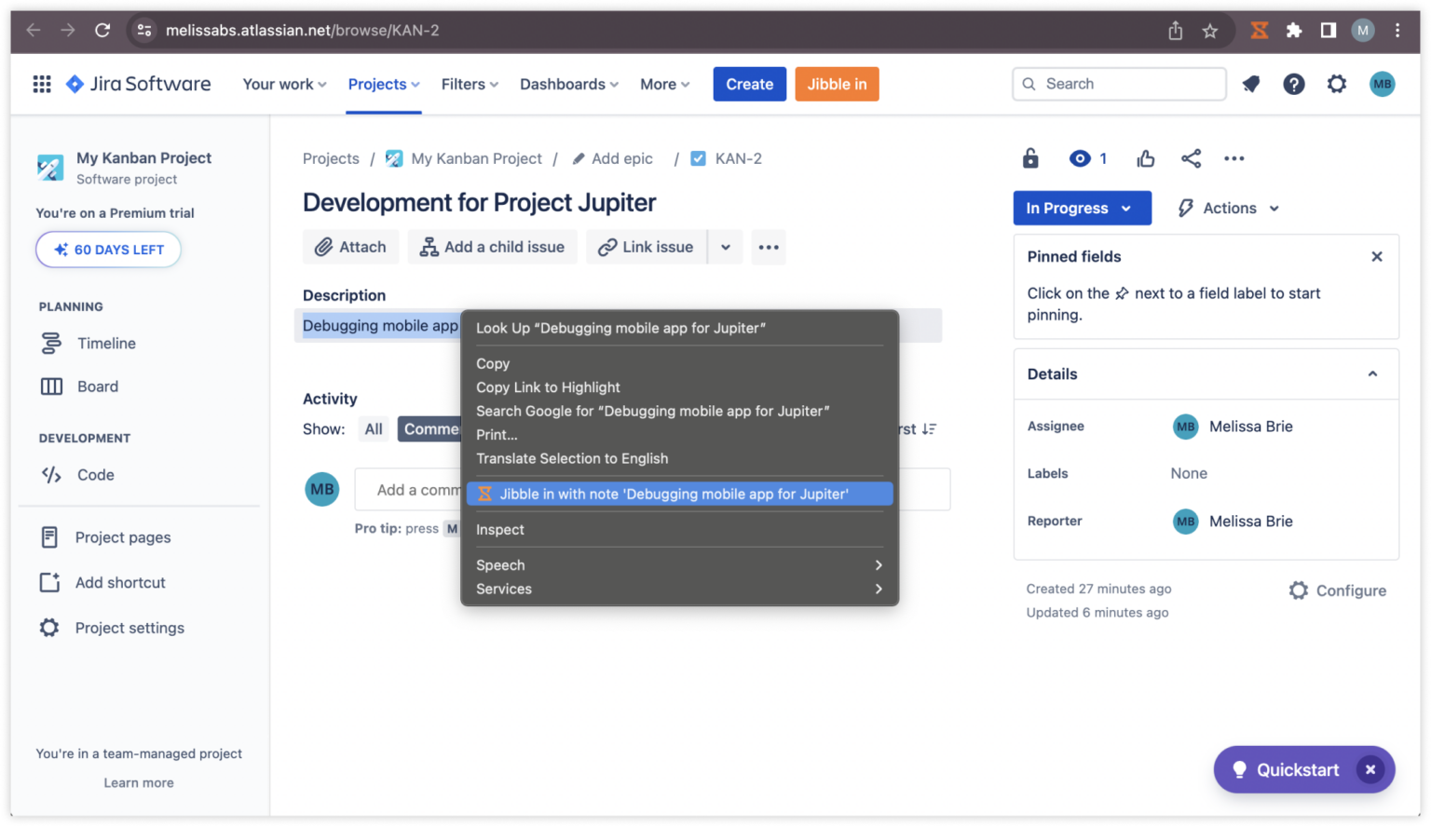Toggle watching with the eye icon
This screenshot has height=827, width=1431.
tap(1082, 158)
